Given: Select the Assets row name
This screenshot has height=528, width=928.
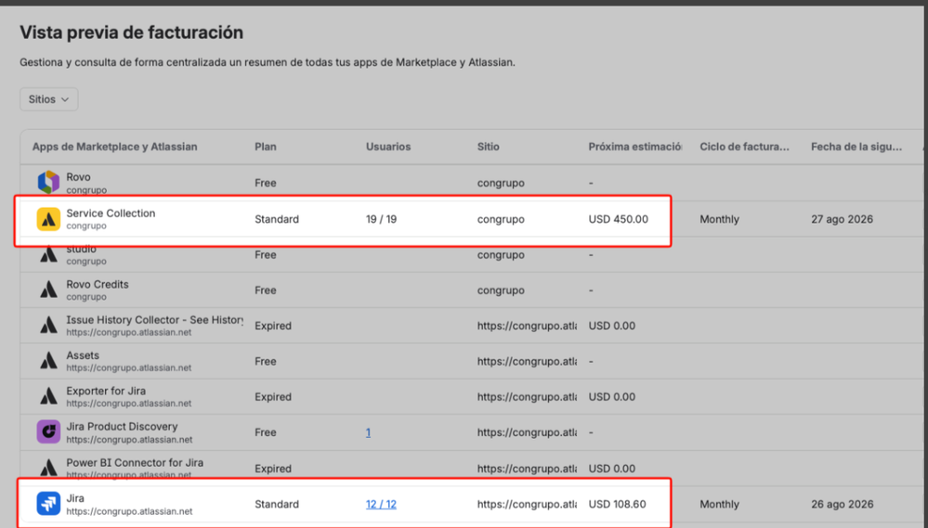Looking at the screenshot, I should point(83,355).
